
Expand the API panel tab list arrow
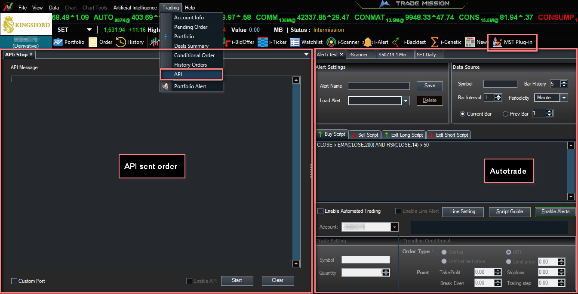coord(306,55)
